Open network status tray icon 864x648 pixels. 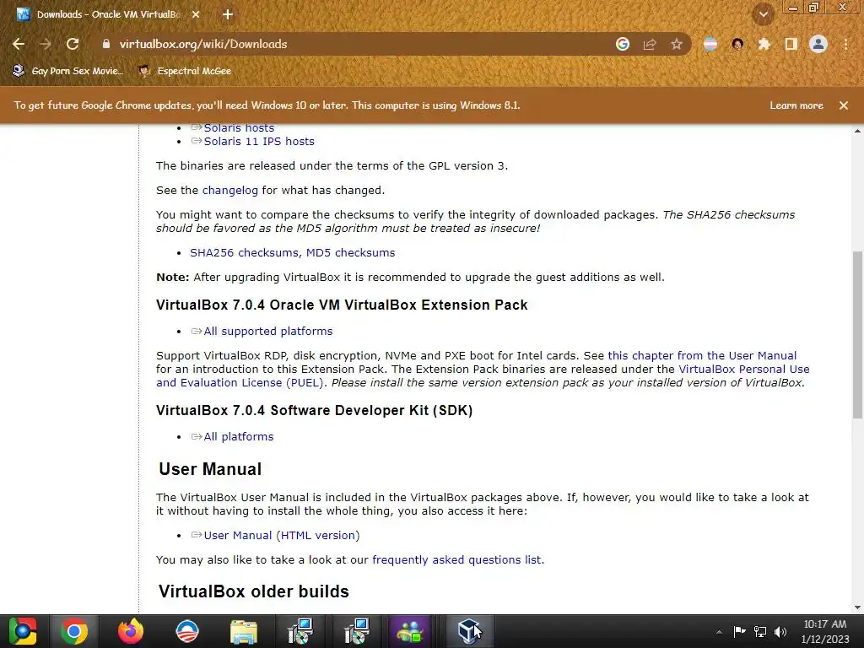click(x=760, y=631)
